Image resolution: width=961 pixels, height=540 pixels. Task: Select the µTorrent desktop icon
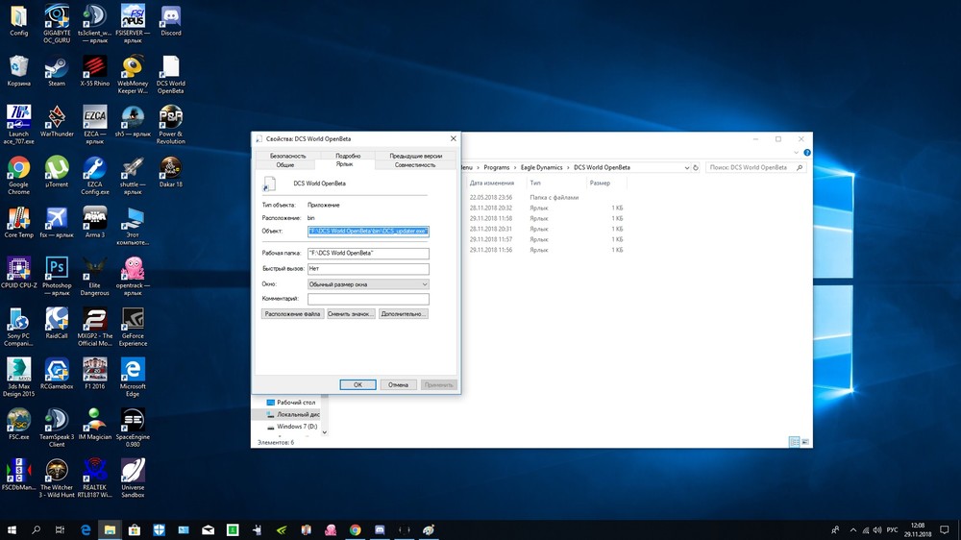coord(57,169)
